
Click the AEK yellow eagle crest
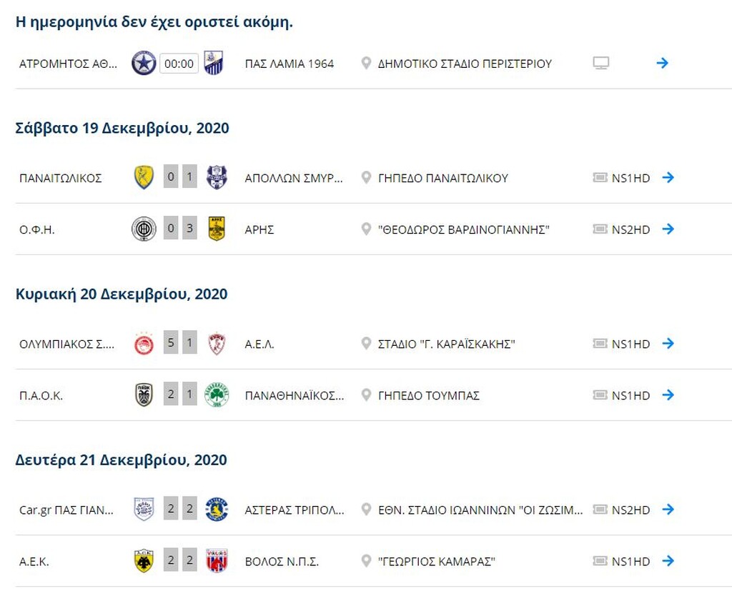144,561
